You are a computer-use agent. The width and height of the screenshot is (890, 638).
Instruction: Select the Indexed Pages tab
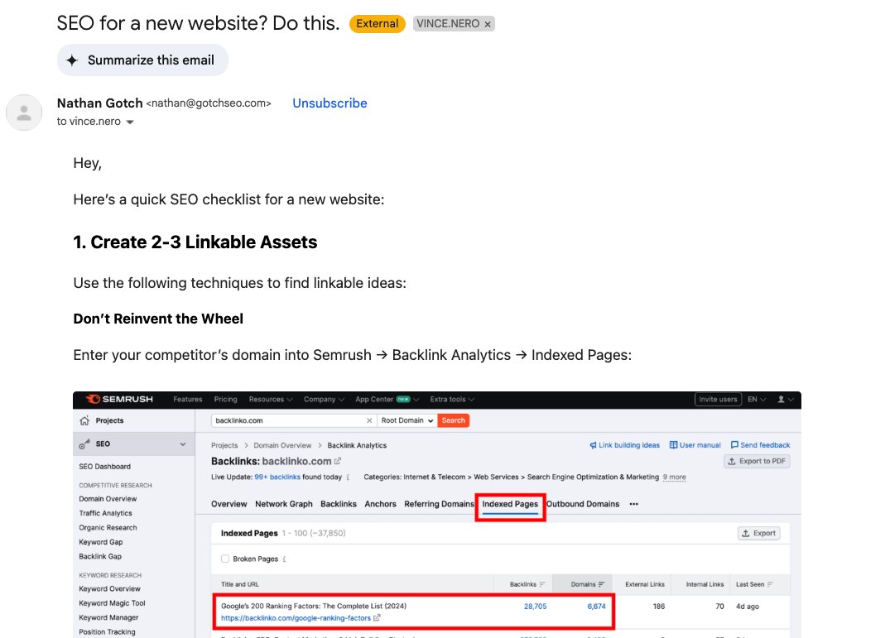tap(510, 504)
